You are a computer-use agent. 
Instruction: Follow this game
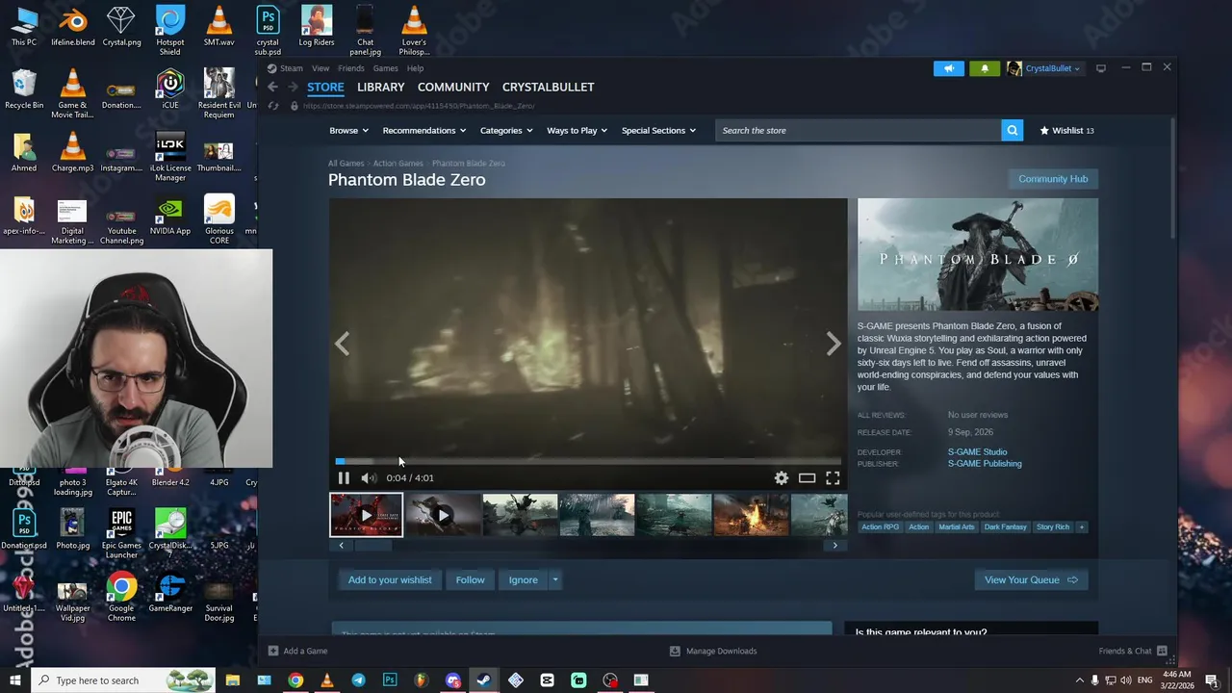[x=470, y=579]
